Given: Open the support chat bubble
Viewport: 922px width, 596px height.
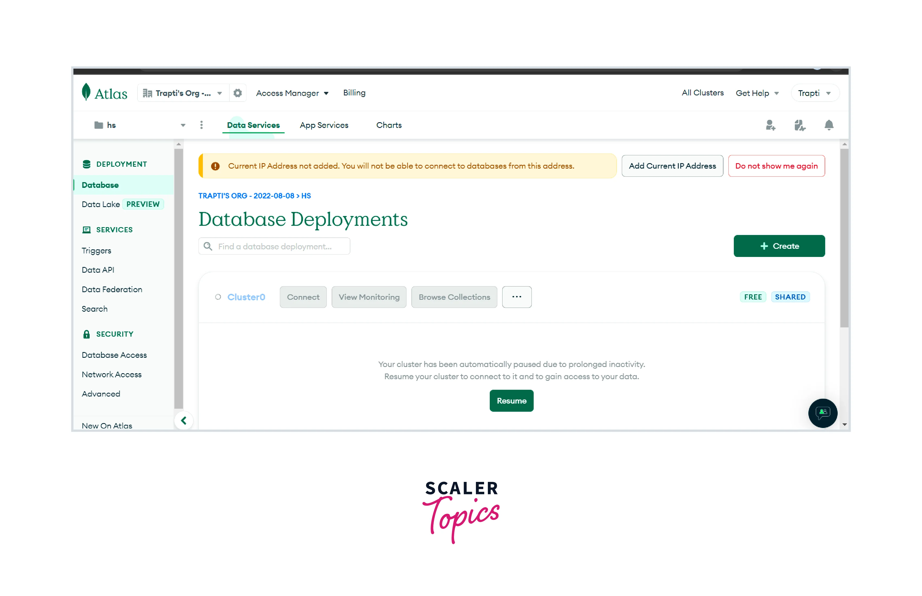Looking at the screenshot, I should 822,413.
